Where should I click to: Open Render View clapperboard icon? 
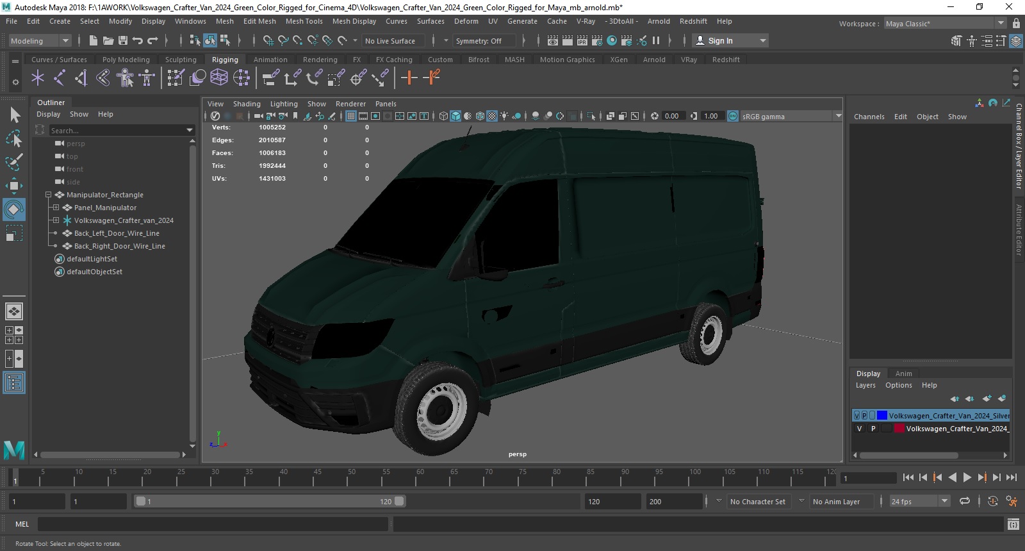[x=553, y=40]
